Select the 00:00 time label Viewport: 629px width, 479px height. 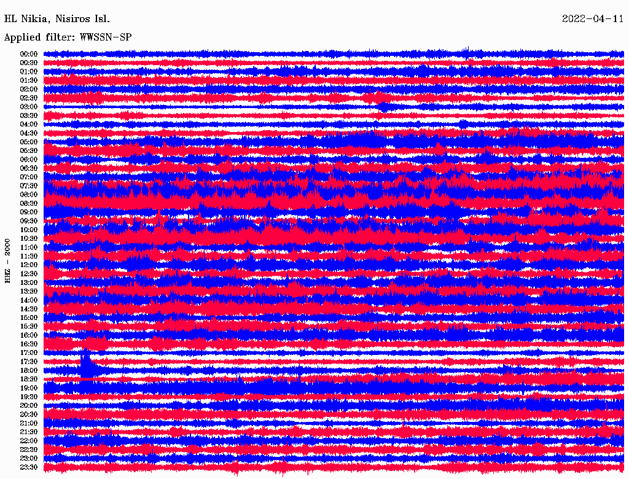click(29, 54)
